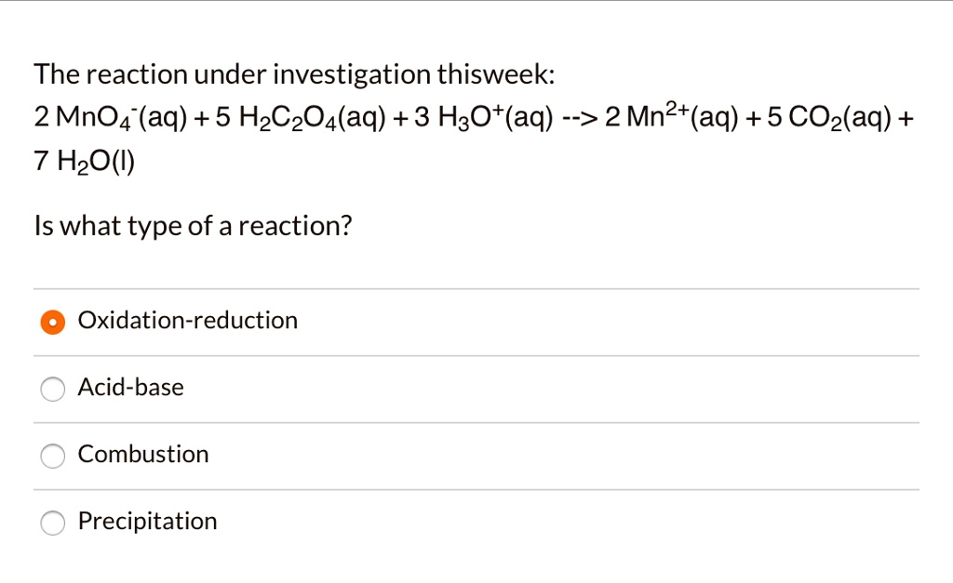Image resolution: width=953 pixels, height=583 pixels.
Task: Click the 7 H2O(l) product text
Action: click(x=82, y=160)
